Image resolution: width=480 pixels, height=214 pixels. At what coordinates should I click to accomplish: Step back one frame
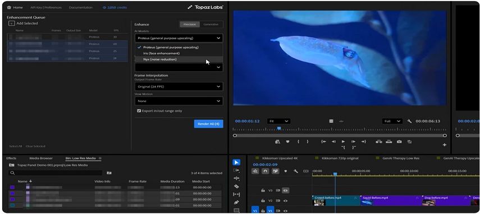click(333, 141)
